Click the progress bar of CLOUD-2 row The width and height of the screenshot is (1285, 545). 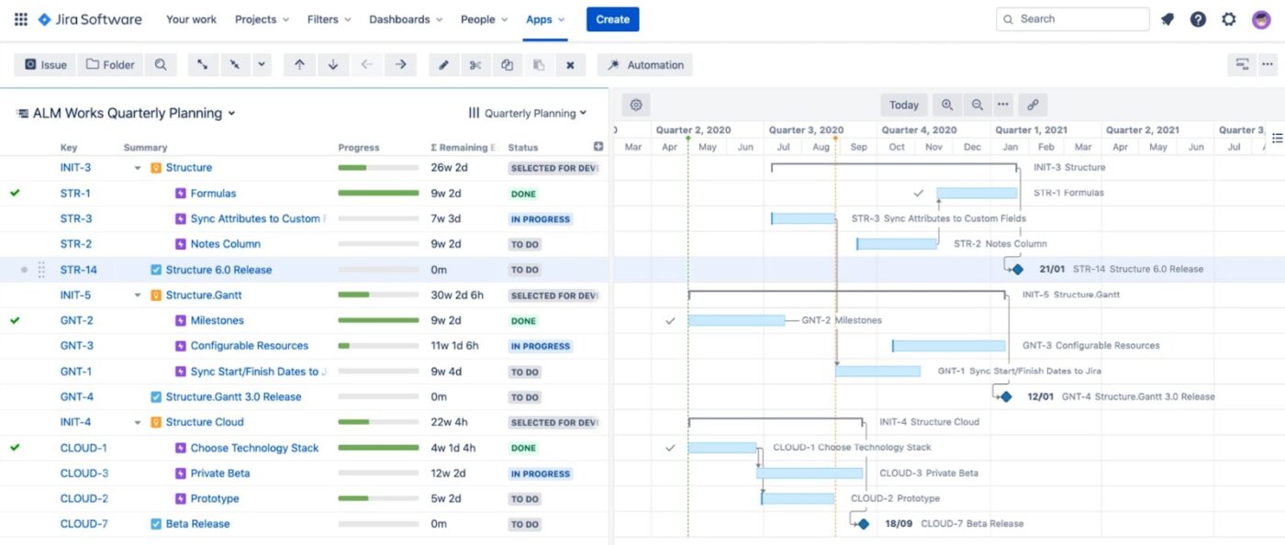coord(378,499)
